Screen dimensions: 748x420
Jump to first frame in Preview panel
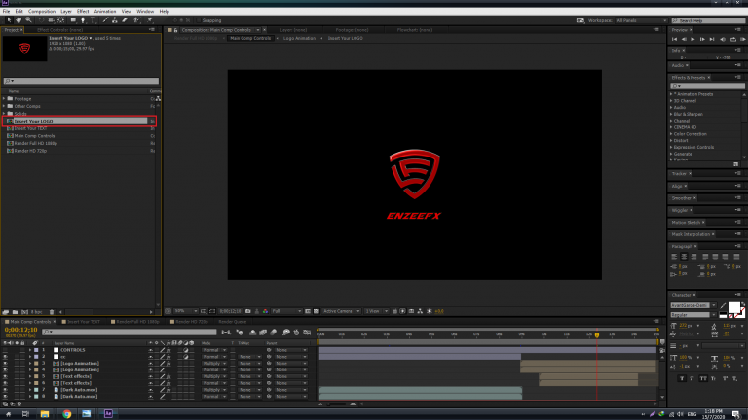[674, 39]
